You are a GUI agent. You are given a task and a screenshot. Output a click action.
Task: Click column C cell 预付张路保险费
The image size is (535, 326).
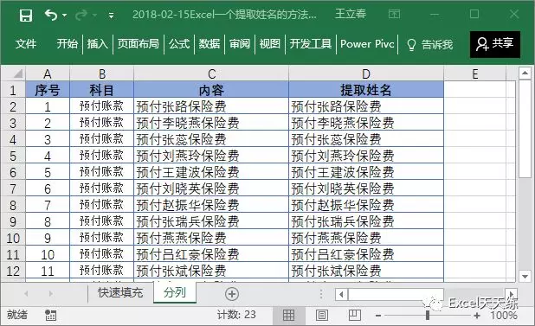pyautogui.click(x=211, y=106)
